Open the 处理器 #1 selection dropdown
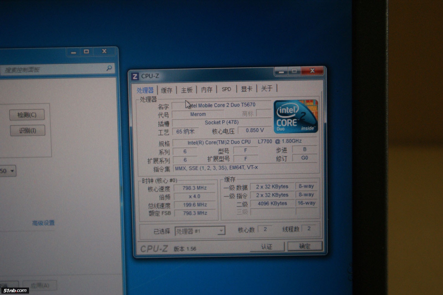Image resolution: width=443 pixels, height=295 pixels. click(221, 231)
